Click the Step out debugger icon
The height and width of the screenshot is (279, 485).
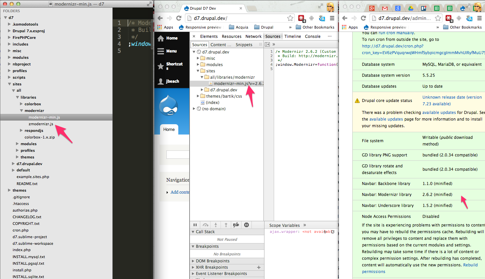click(x=226, y=225)
